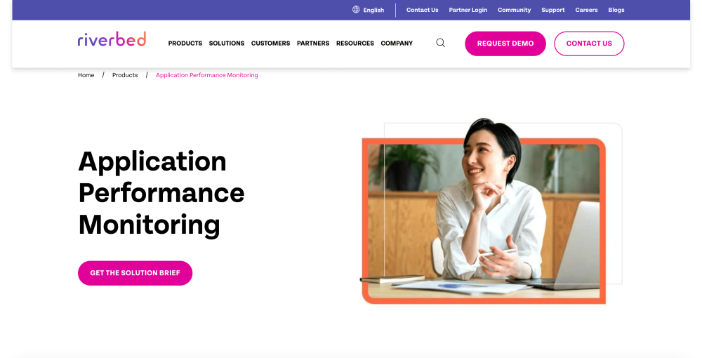Click the outlined Contact Us button

coord(589,44)
